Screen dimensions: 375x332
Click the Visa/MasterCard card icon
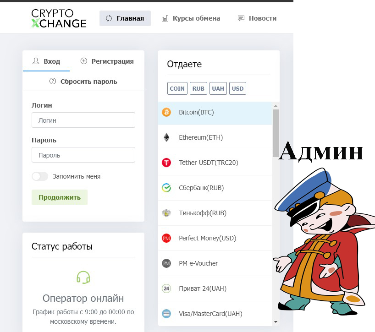pos(166,314)
